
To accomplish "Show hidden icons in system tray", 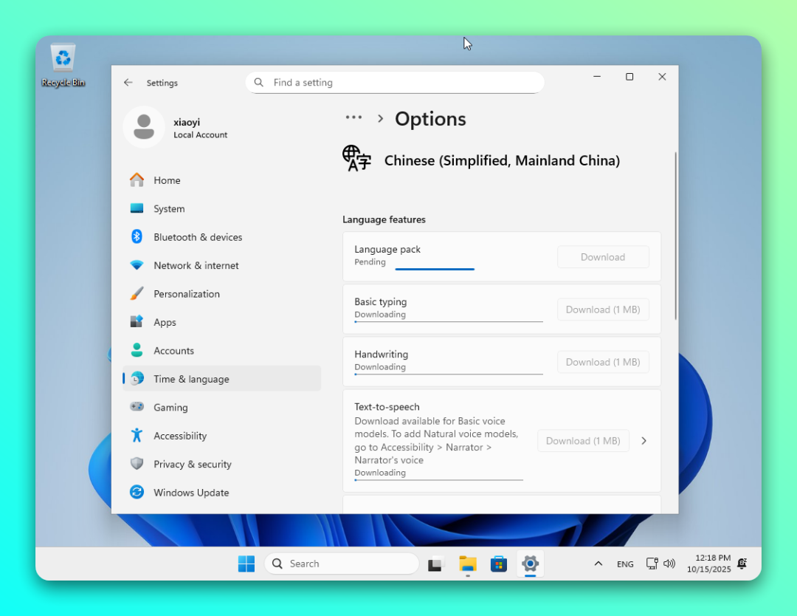I will tap(598, 564).
